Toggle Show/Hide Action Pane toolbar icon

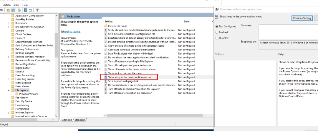[31, 10]
